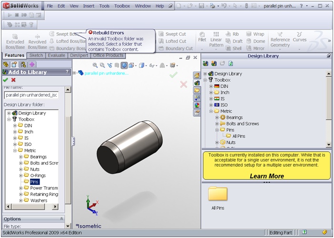Toggle the Shaded With Edges display style
The image size is (334, 238).
pyautogui.click(x=124, y=66)
